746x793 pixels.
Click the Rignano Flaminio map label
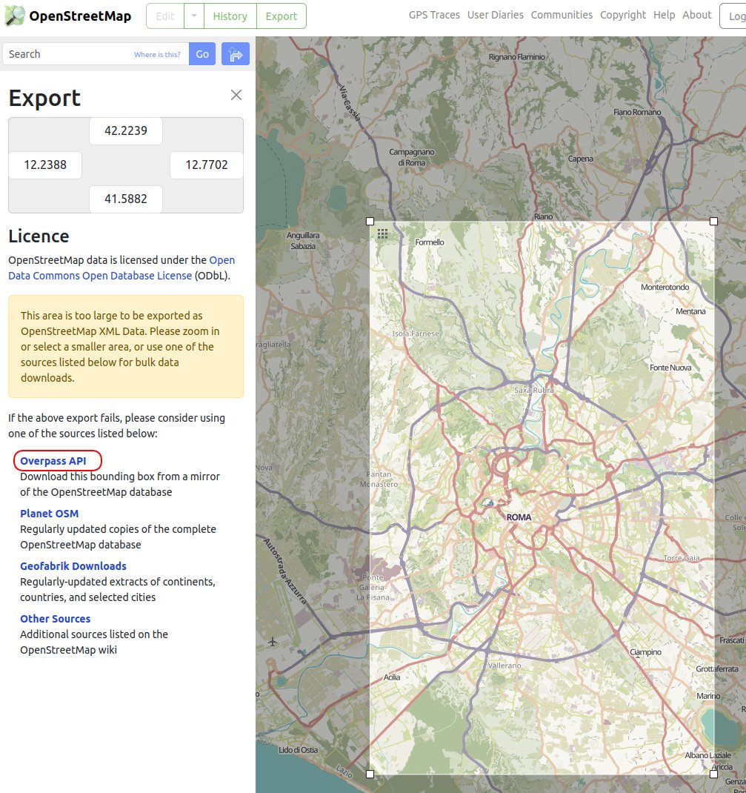click(517, 56)
